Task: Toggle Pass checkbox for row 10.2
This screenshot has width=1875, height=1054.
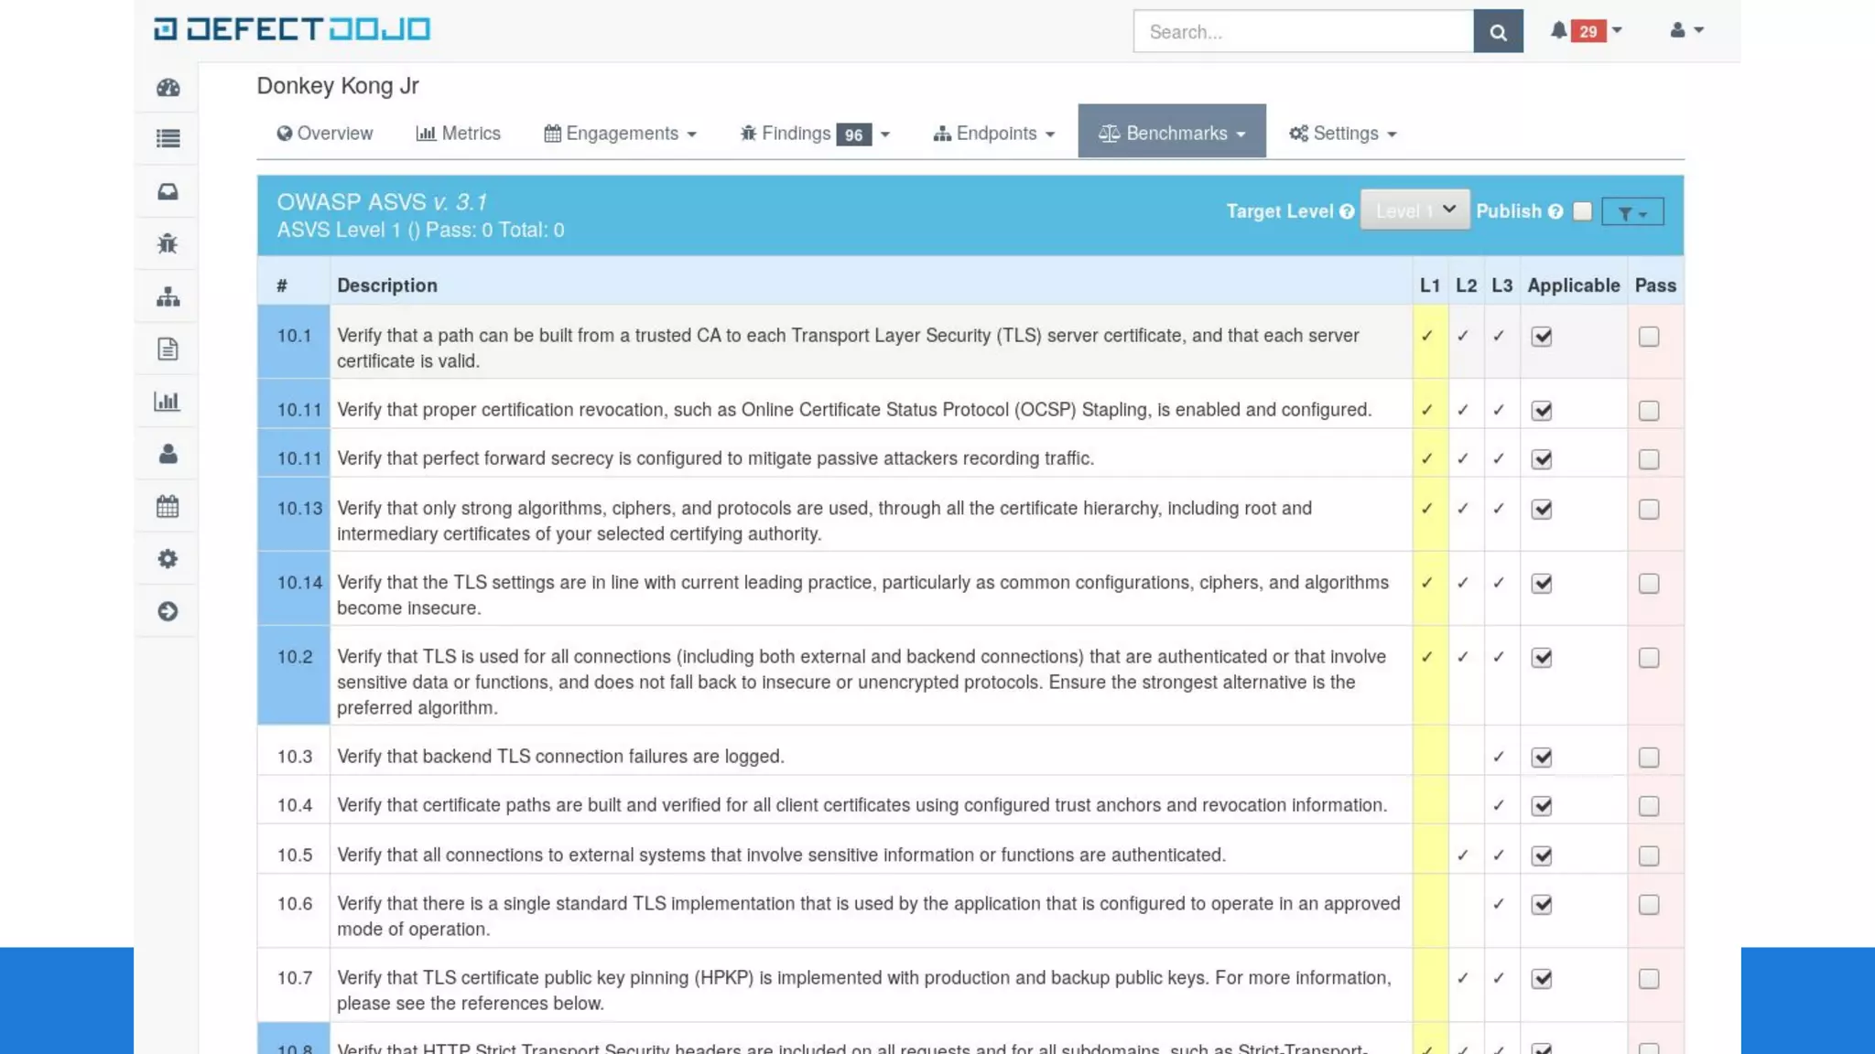Action: tap(1649, 658)
